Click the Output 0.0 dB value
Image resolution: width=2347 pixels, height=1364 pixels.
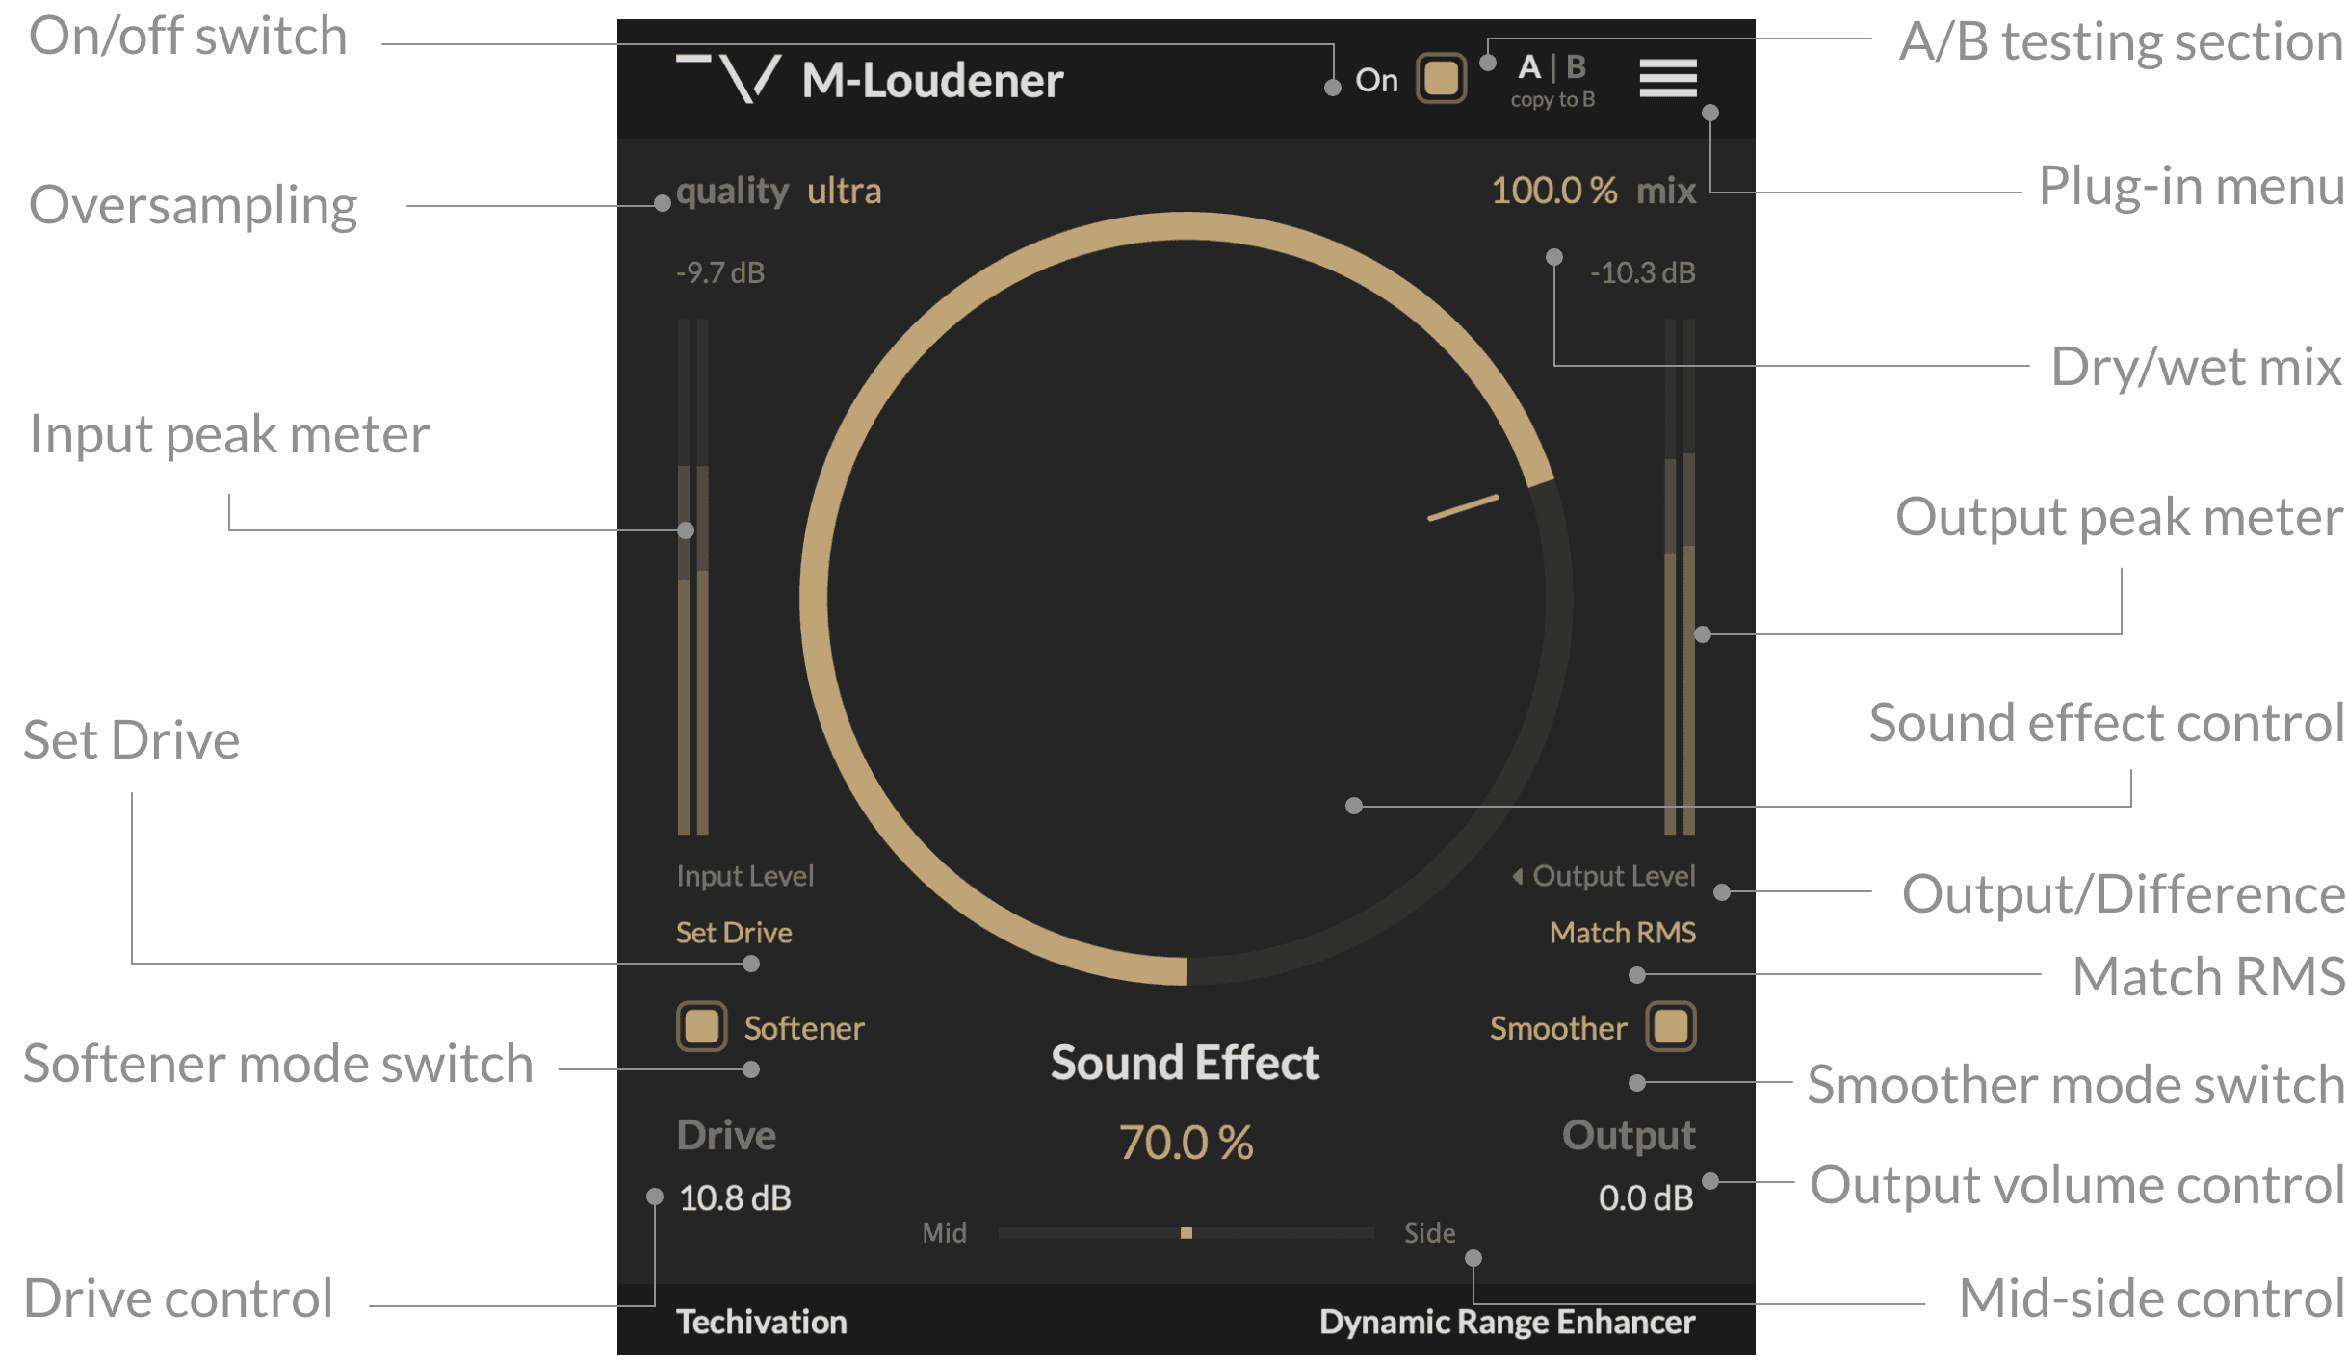click(1646, 1198)
